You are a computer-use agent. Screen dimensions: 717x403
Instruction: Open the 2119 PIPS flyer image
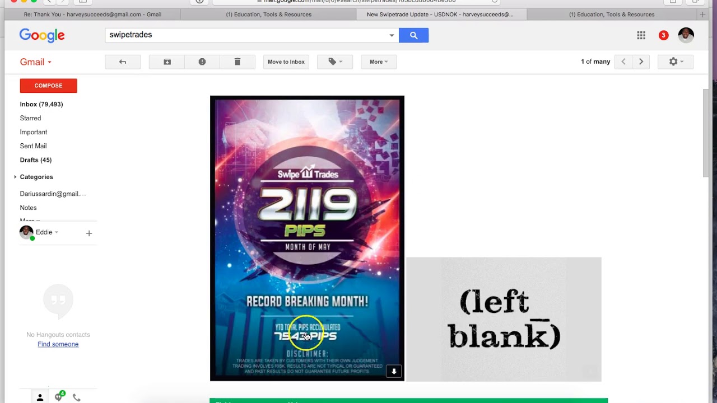(x=307, y=238)
